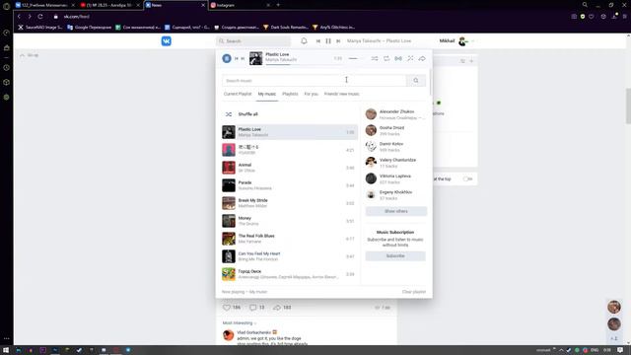The image size is (631, 355).
Task: Pause playback in the VK header
Action: point(328,41)
